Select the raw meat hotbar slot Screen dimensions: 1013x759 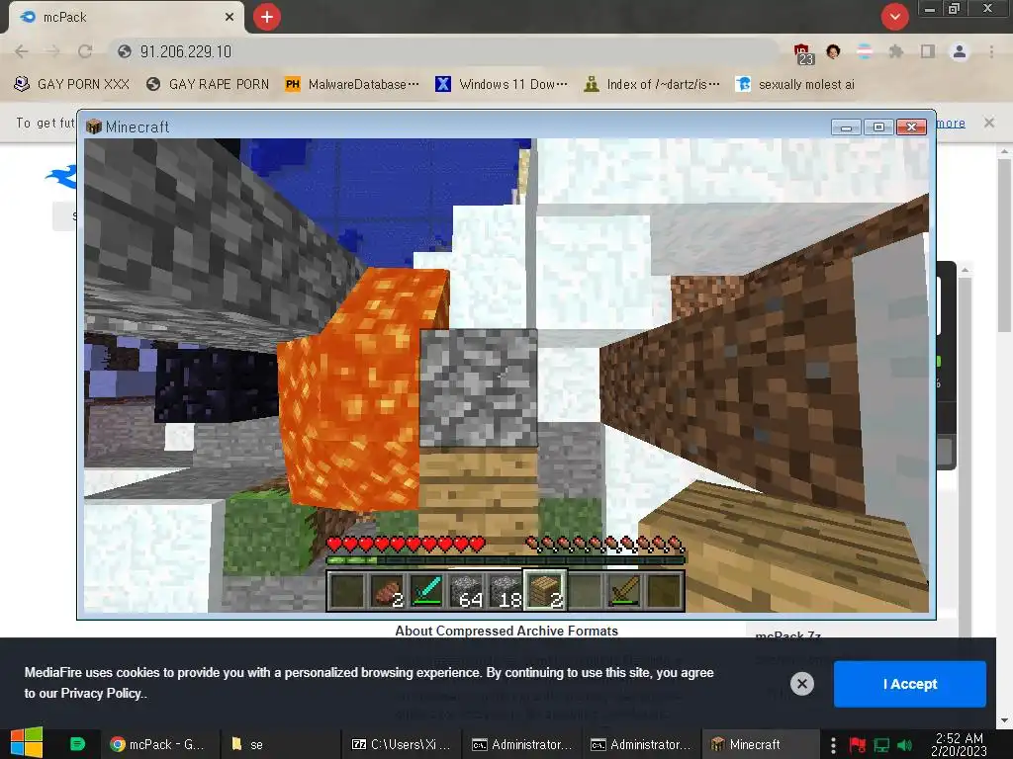pos(387,590)
